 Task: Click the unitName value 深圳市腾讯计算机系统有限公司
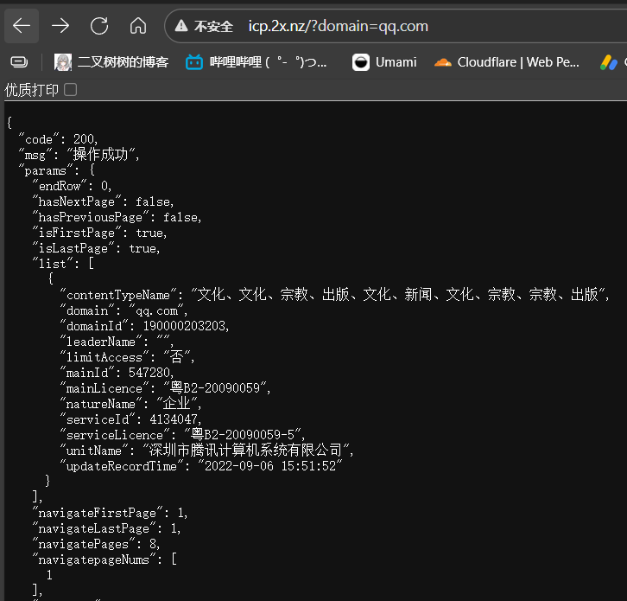(248, 451)
